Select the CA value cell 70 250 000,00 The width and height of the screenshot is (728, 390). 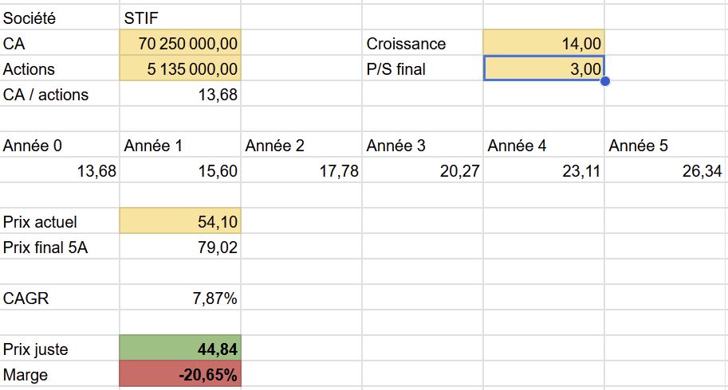(180, 43)
